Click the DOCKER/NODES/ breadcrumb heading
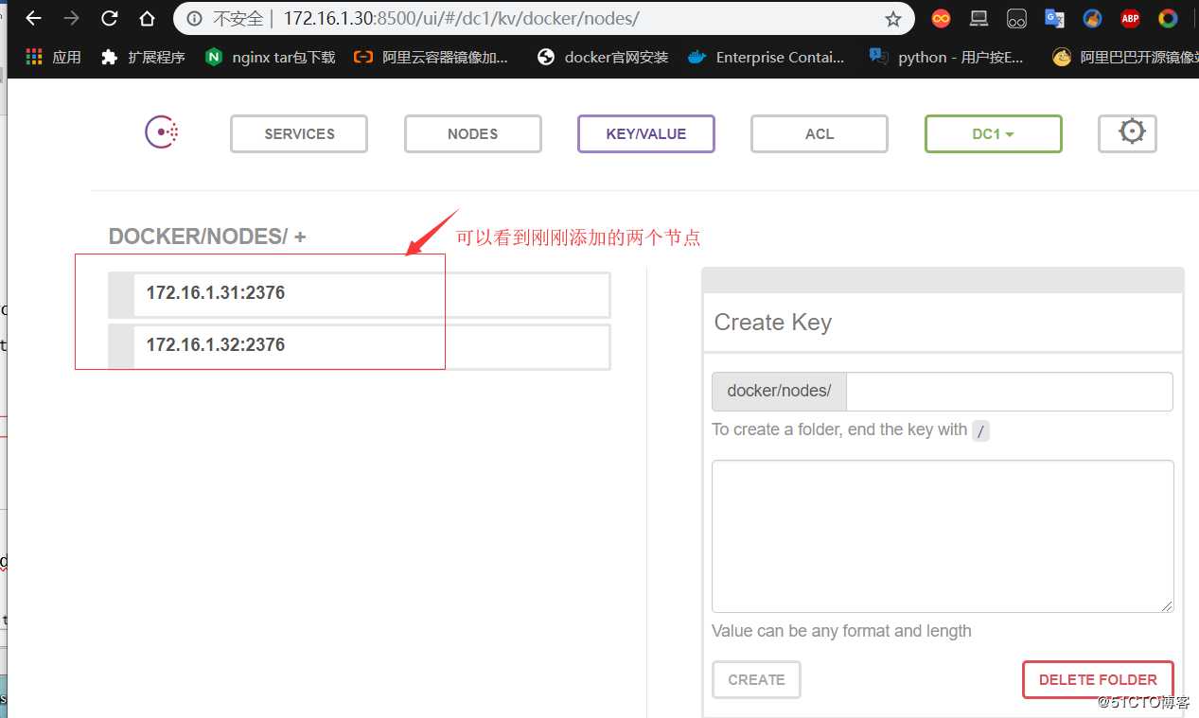Image resolution: width=1199 pixels, height=718 pixels. 198,236
